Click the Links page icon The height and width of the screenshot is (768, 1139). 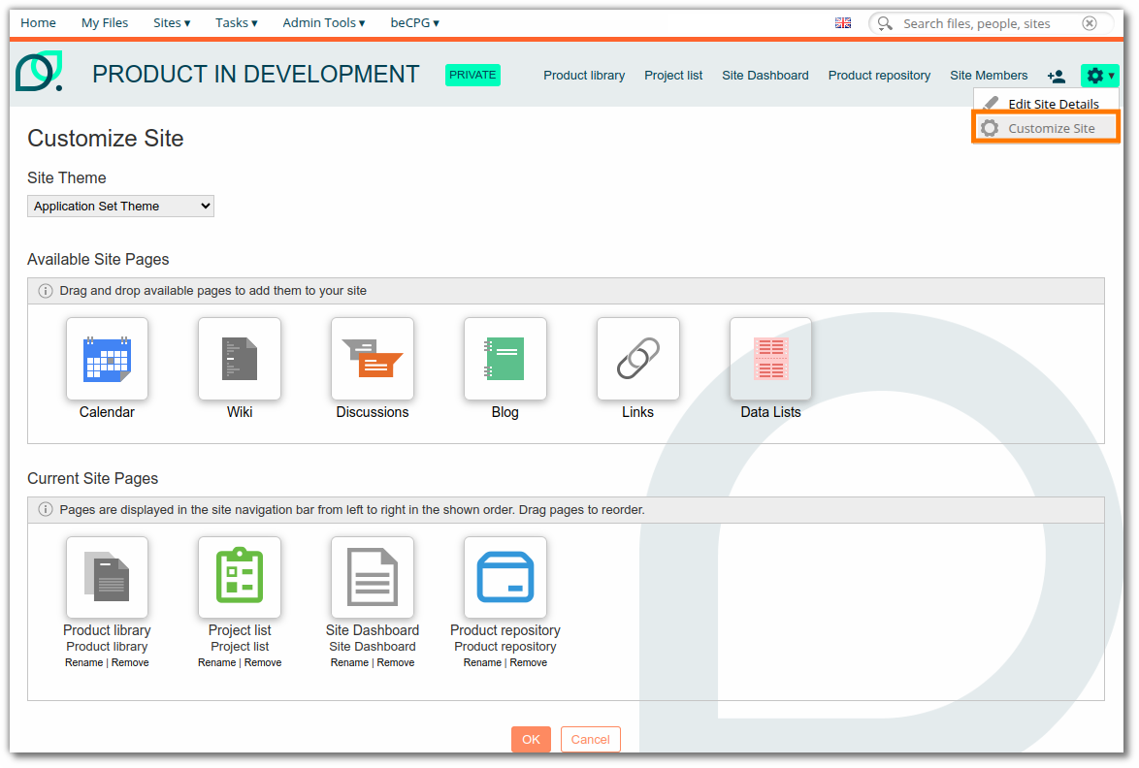(x=637, y=358)
